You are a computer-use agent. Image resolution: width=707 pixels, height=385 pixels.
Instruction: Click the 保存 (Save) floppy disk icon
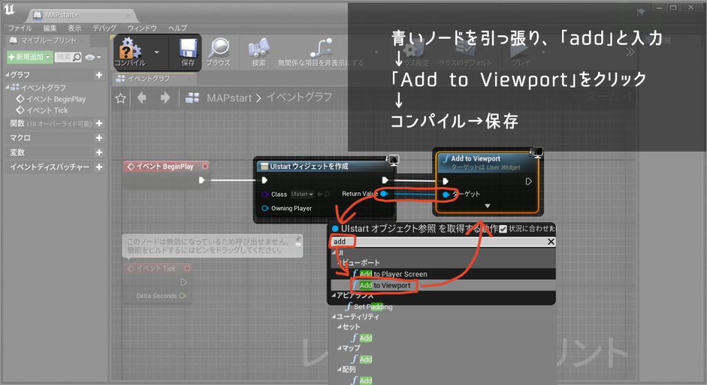pos(188,50)
